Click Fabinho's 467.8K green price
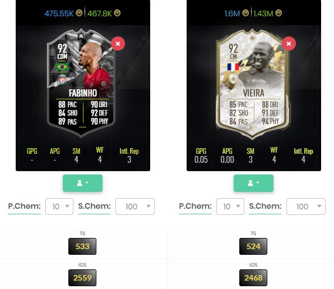Image resolution: width=334 pixels, height=289 pixels. pyautogui.click(x=100, y=13)
